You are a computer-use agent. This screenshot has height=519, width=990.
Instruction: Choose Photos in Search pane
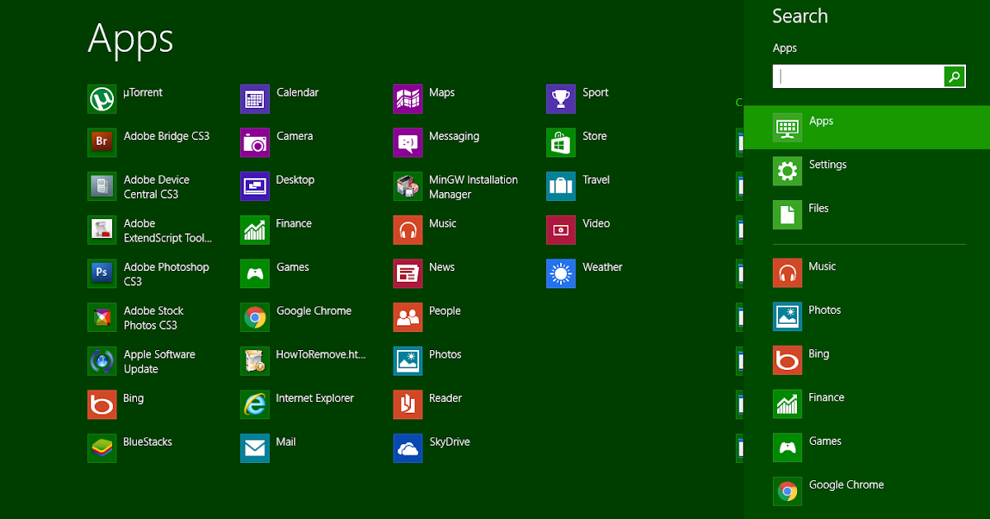click(866, 316)
